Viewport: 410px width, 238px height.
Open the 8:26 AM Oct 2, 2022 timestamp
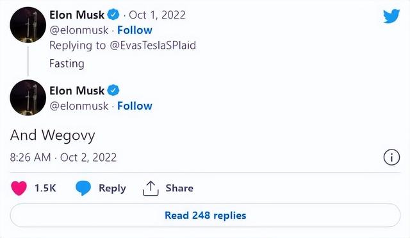[63, 157]
